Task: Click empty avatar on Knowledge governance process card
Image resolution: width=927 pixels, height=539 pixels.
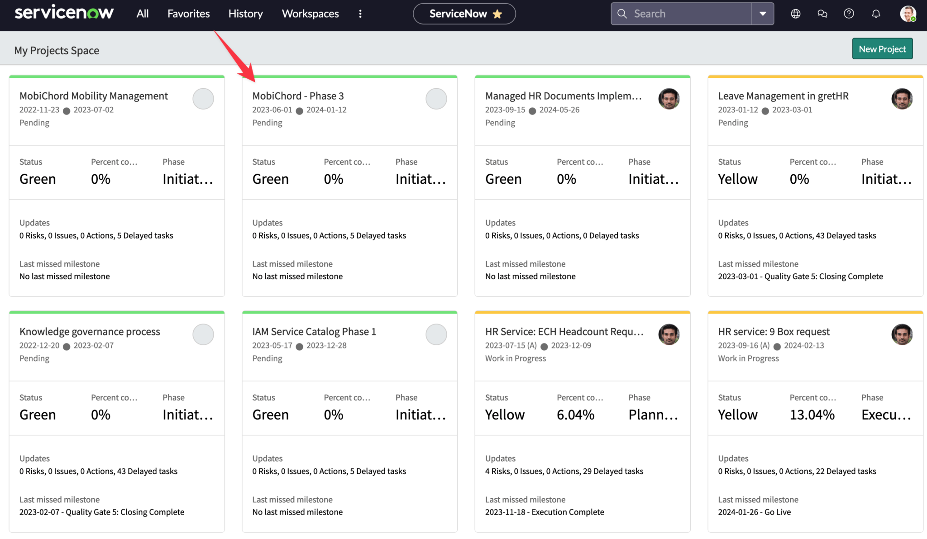Action: point(203,334)
